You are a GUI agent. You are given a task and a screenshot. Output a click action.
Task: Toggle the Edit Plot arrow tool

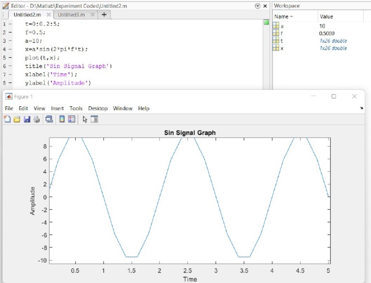[85, 119]
